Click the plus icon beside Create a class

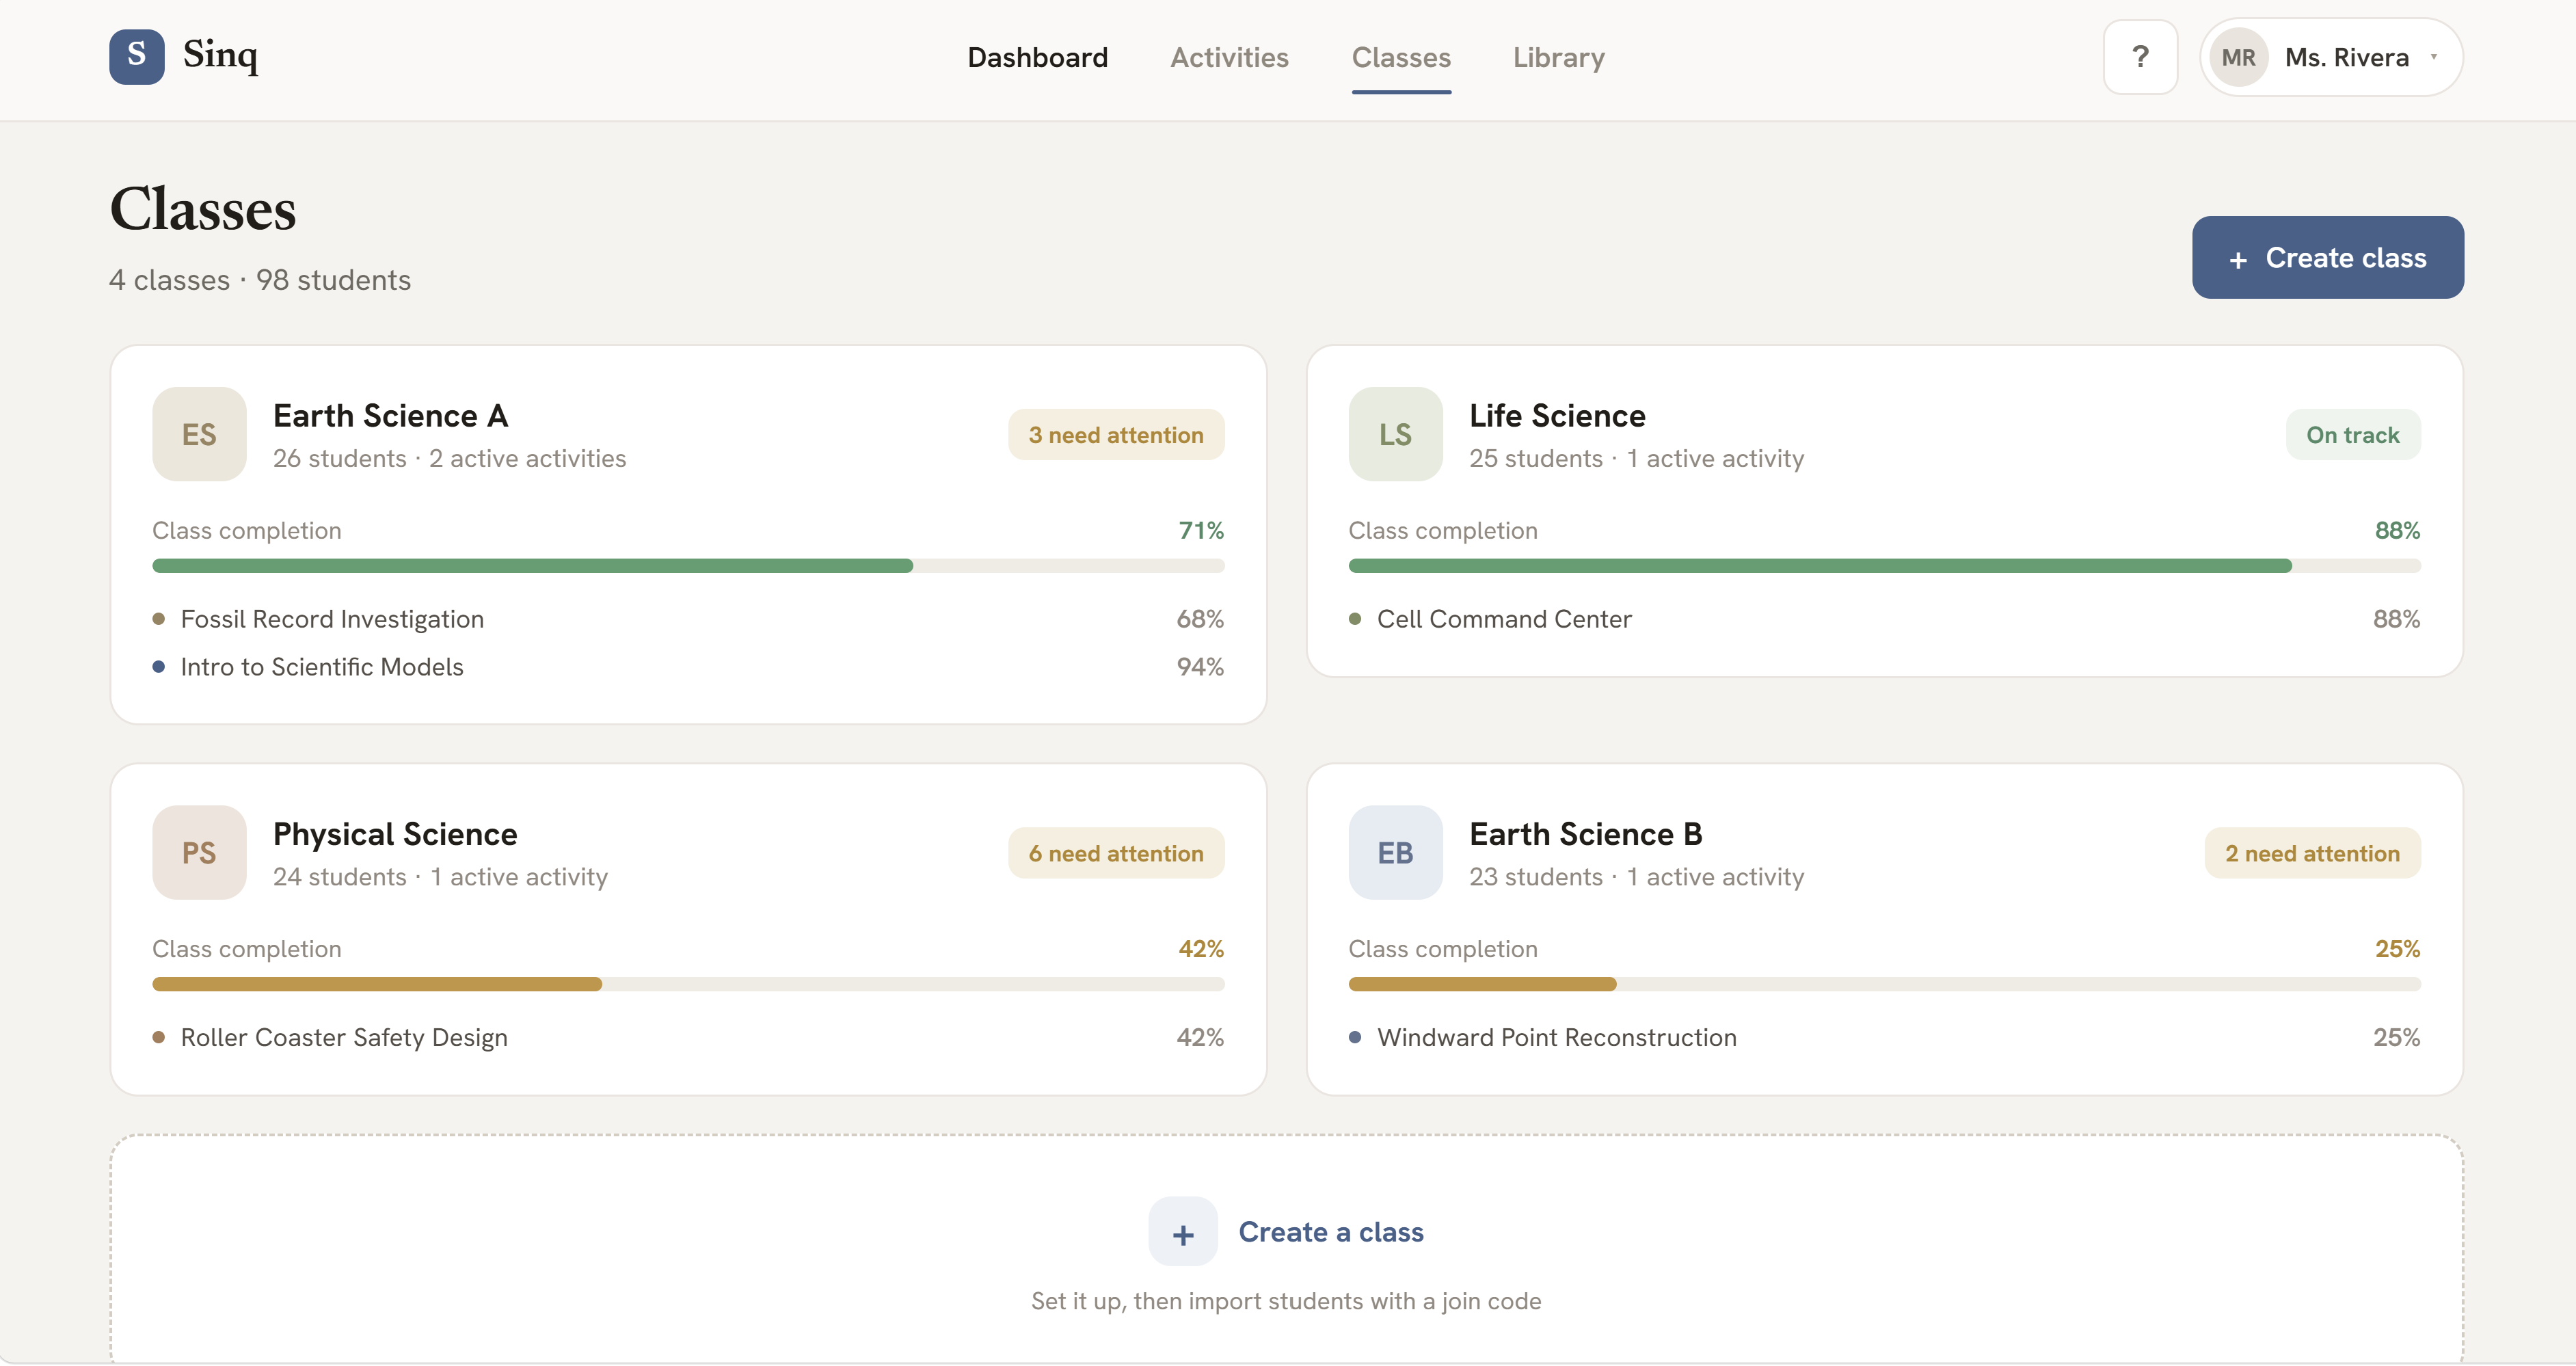(x=1183, y=1232)
